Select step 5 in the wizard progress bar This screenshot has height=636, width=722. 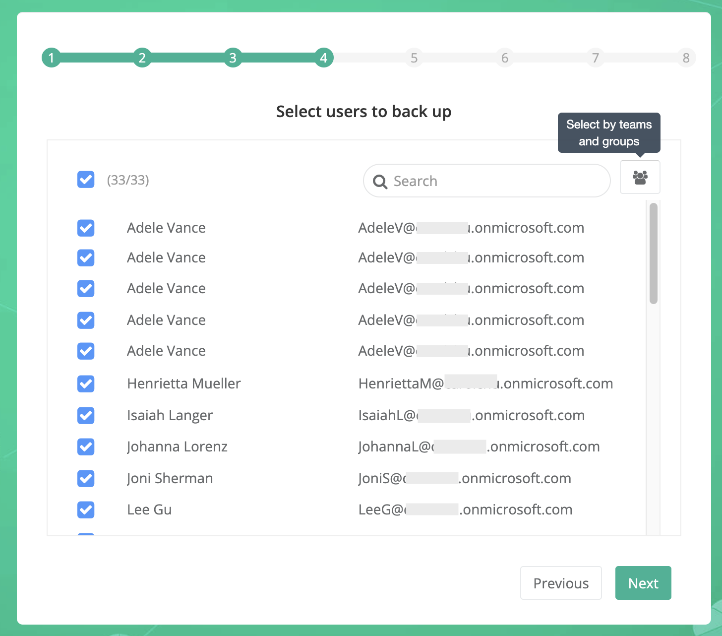point(414,58)
